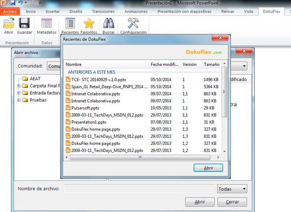
Task: Switch to the Revisar tab
Action: click(228, 11)
